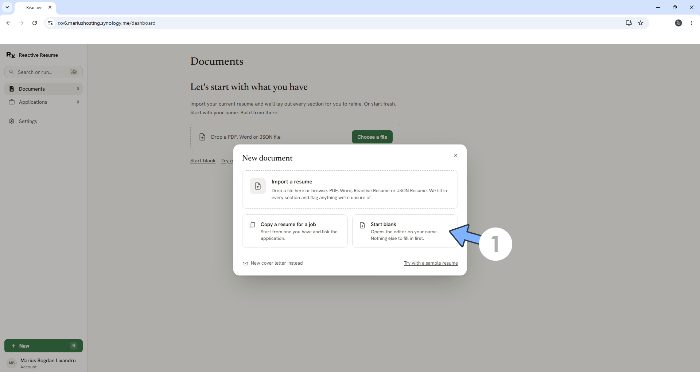Click the Documents sidebar file icon
This screenshot has width=700, height=372.
pyautogui.click(x=12, y=89)
